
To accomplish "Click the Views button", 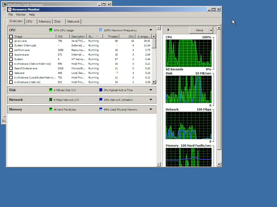I will point(199,30).
